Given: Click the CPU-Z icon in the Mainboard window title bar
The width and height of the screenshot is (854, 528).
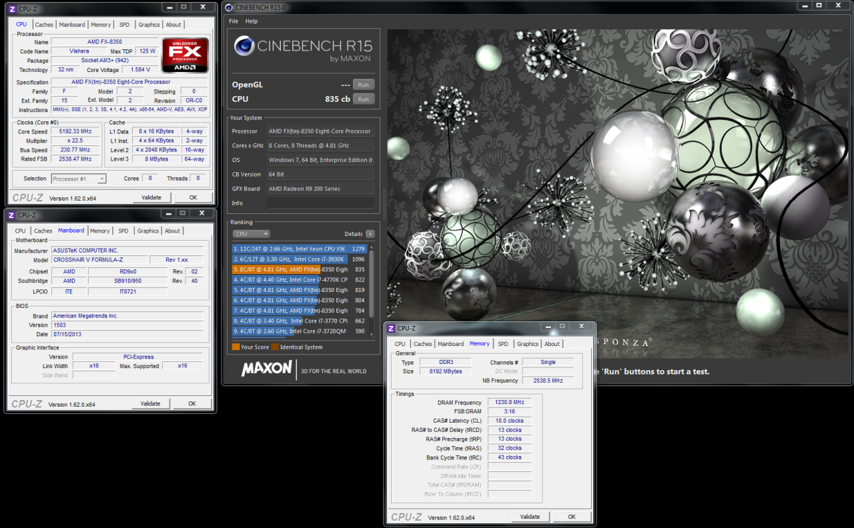Looking at the screenshot, I should [x=12, y=215].
